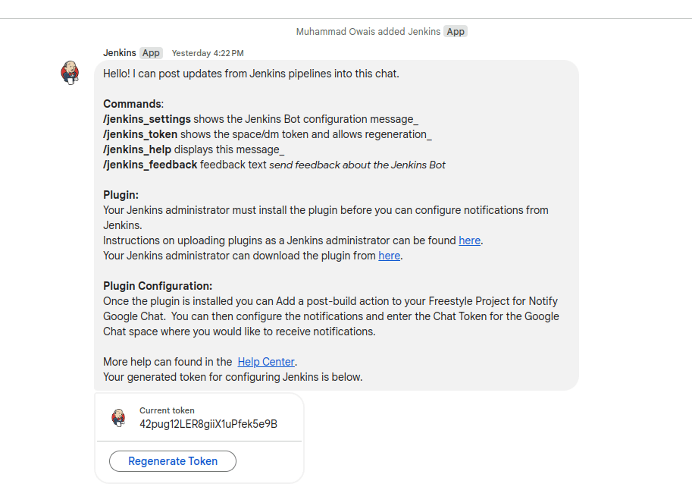The width and height of the screenshot is (692, 487).
Task: Click the /jenkins_settings command text
Action: 147,119
